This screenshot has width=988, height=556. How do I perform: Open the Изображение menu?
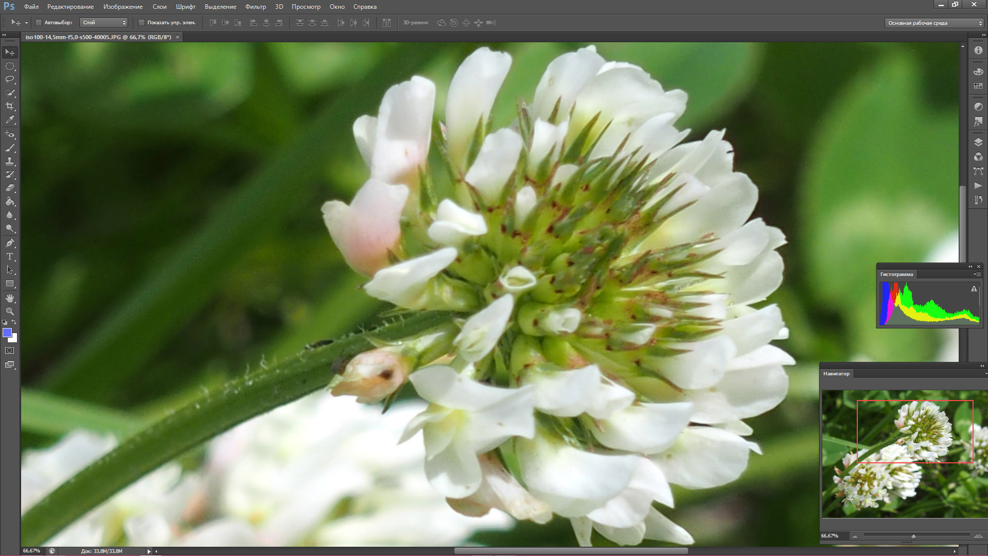122,7
